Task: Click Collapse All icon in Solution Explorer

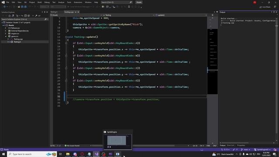Action: click(x=25, y=16)
